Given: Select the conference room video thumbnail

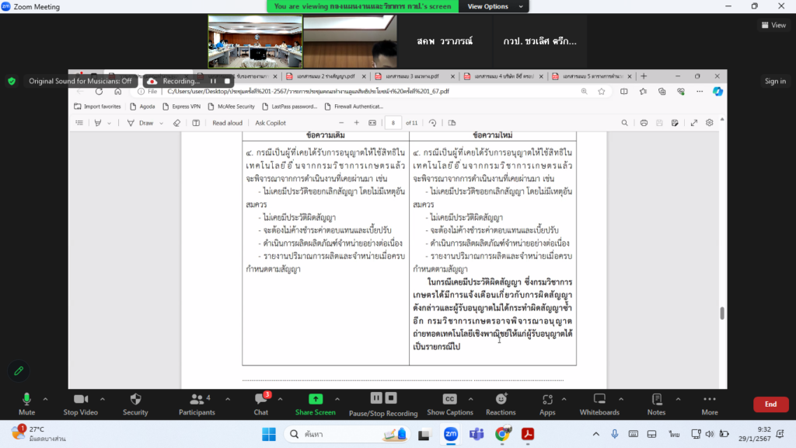Looking at the screenshot, I should [255, 41].
